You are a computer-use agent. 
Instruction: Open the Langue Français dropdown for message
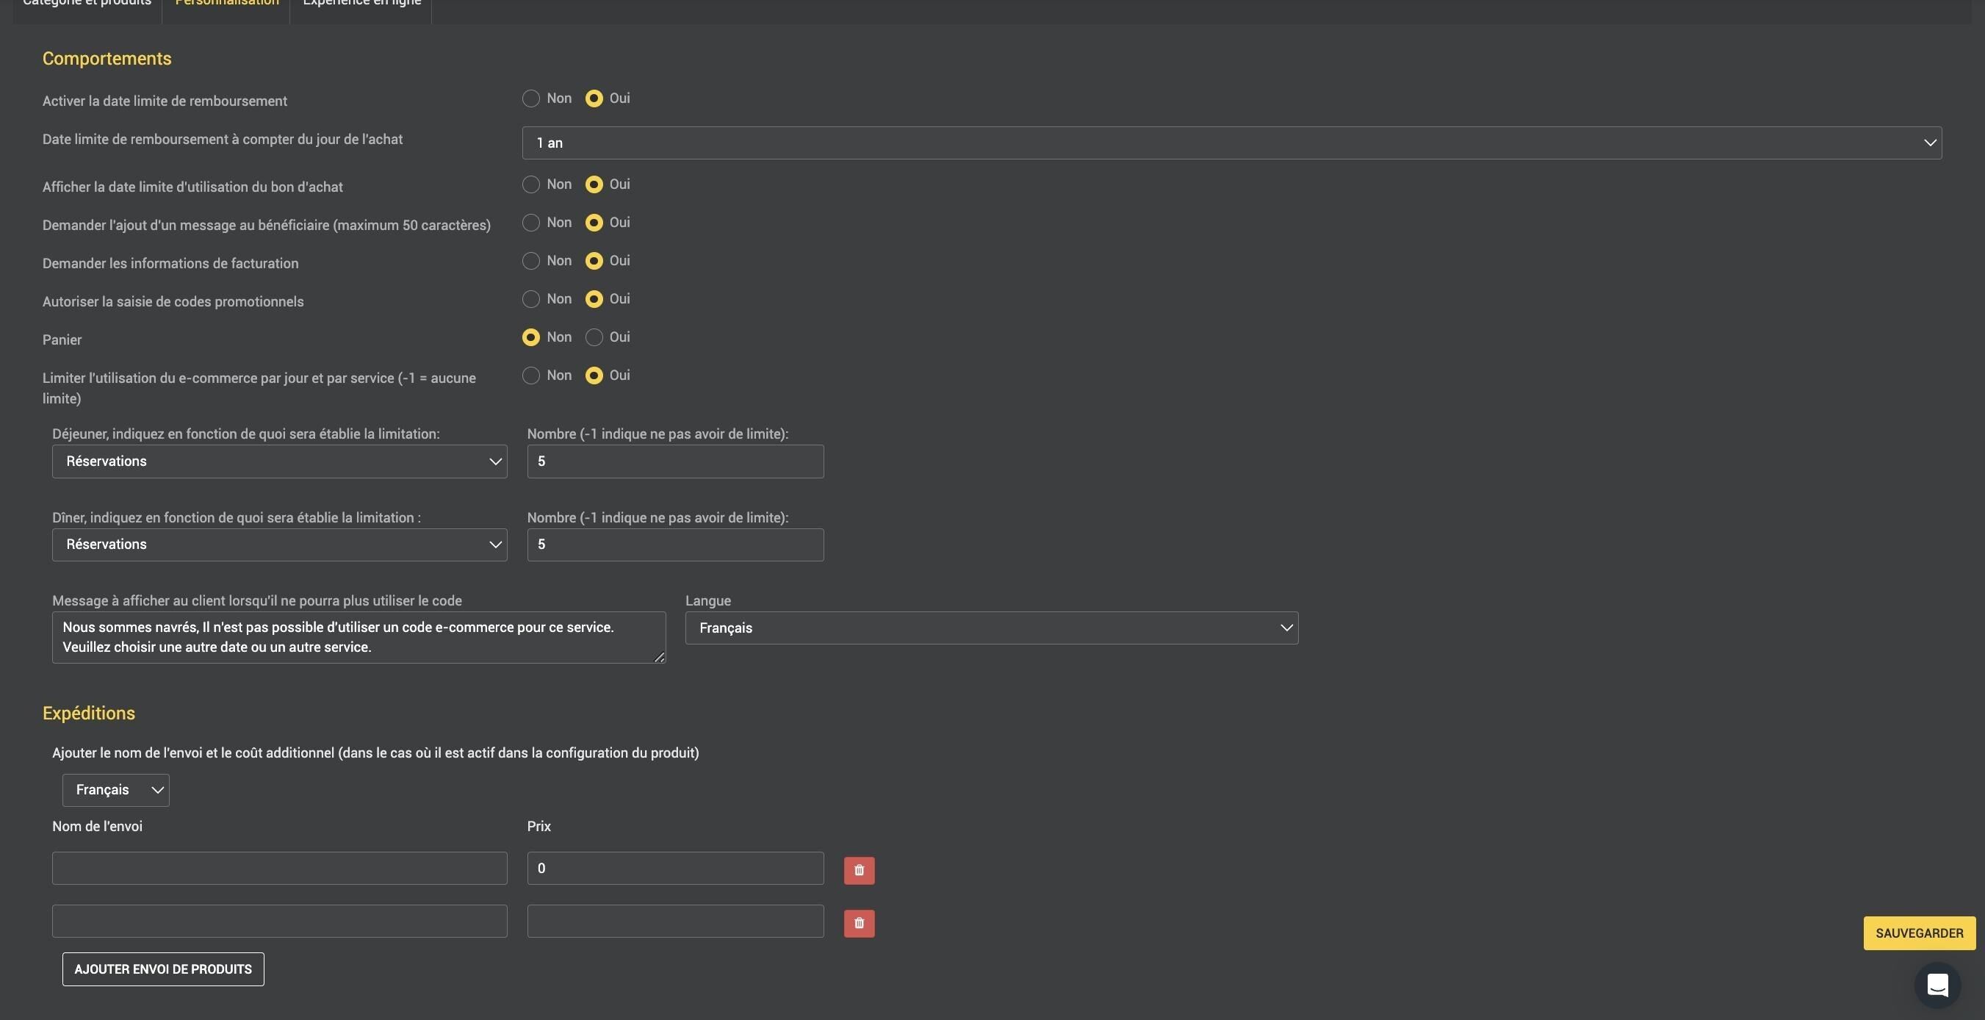(991, 628)
